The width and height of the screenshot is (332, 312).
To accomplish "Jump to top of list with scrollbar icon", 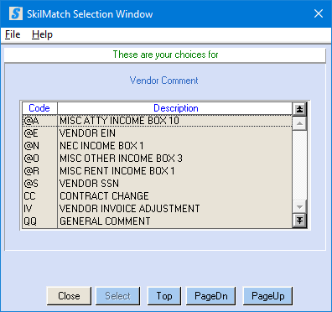I will 299,109.
